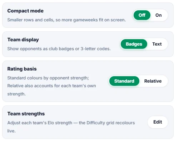Switch Team display to Text
This screenshot has width=179, height=141.
157,44
